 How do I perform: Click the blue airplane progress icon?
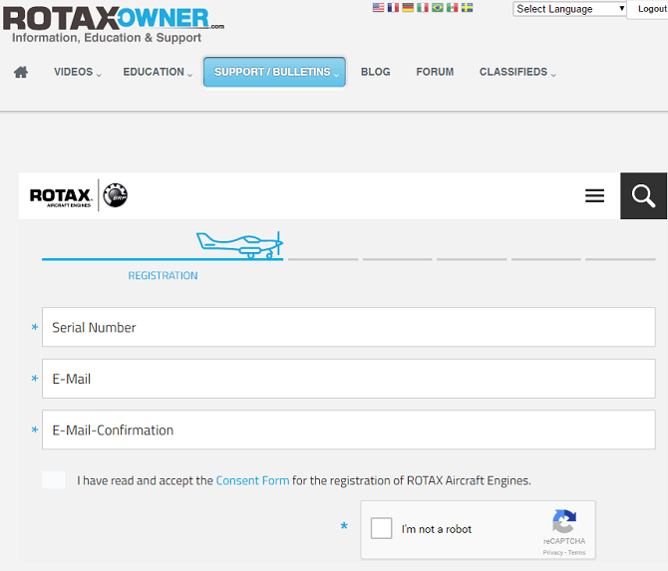click(x=240, y=245)
